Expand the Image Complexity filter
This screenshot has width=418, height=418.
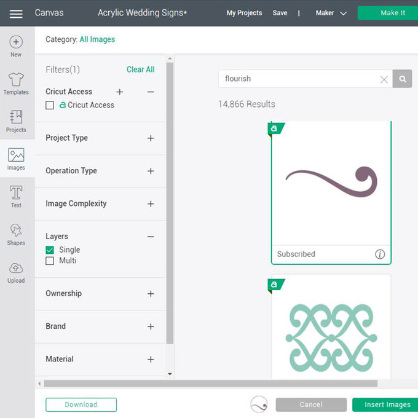[x=151, y=204]
